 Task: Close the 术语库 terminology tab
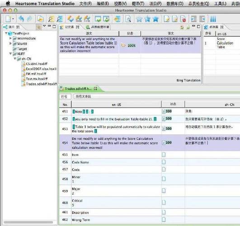[x=222, y=27]
